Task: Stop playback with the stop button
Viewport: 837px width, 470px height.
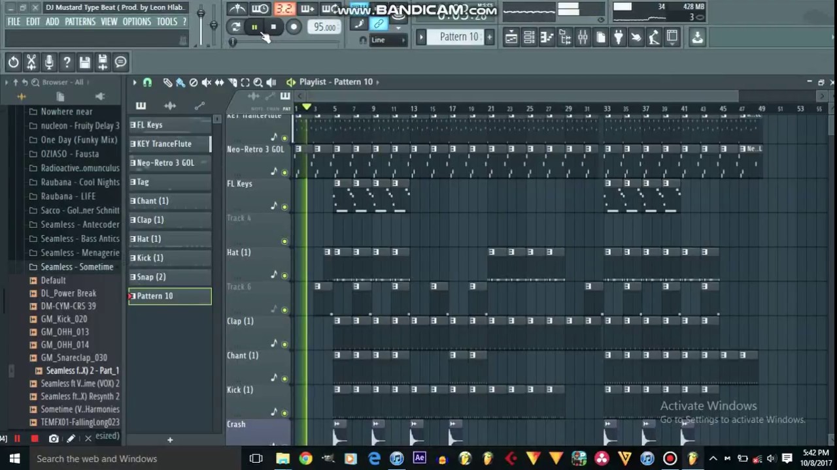Action: click(x=273, y=27)
